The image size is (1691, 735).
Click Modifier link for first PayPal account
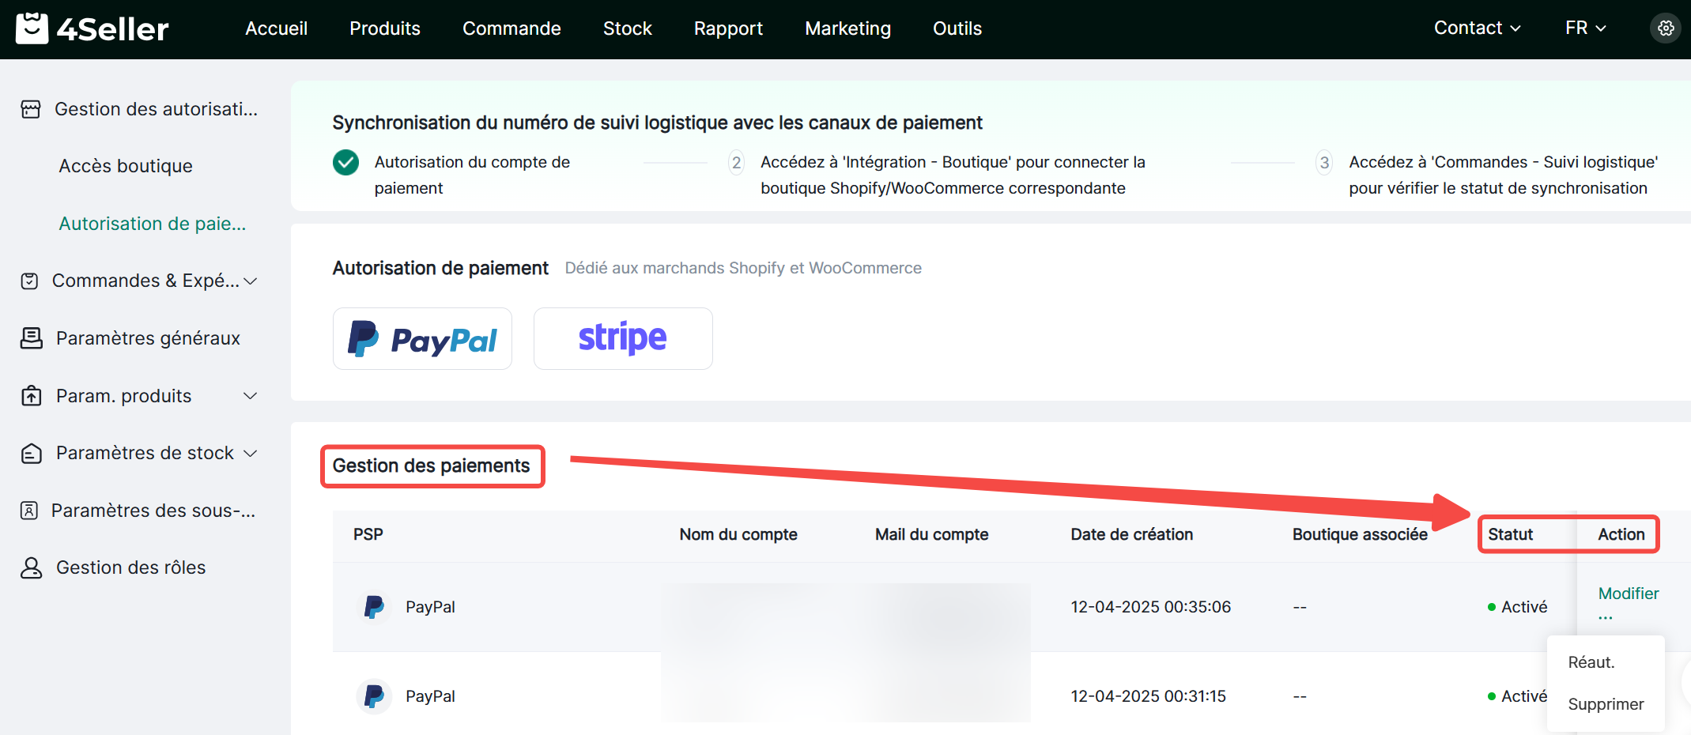1628,594
